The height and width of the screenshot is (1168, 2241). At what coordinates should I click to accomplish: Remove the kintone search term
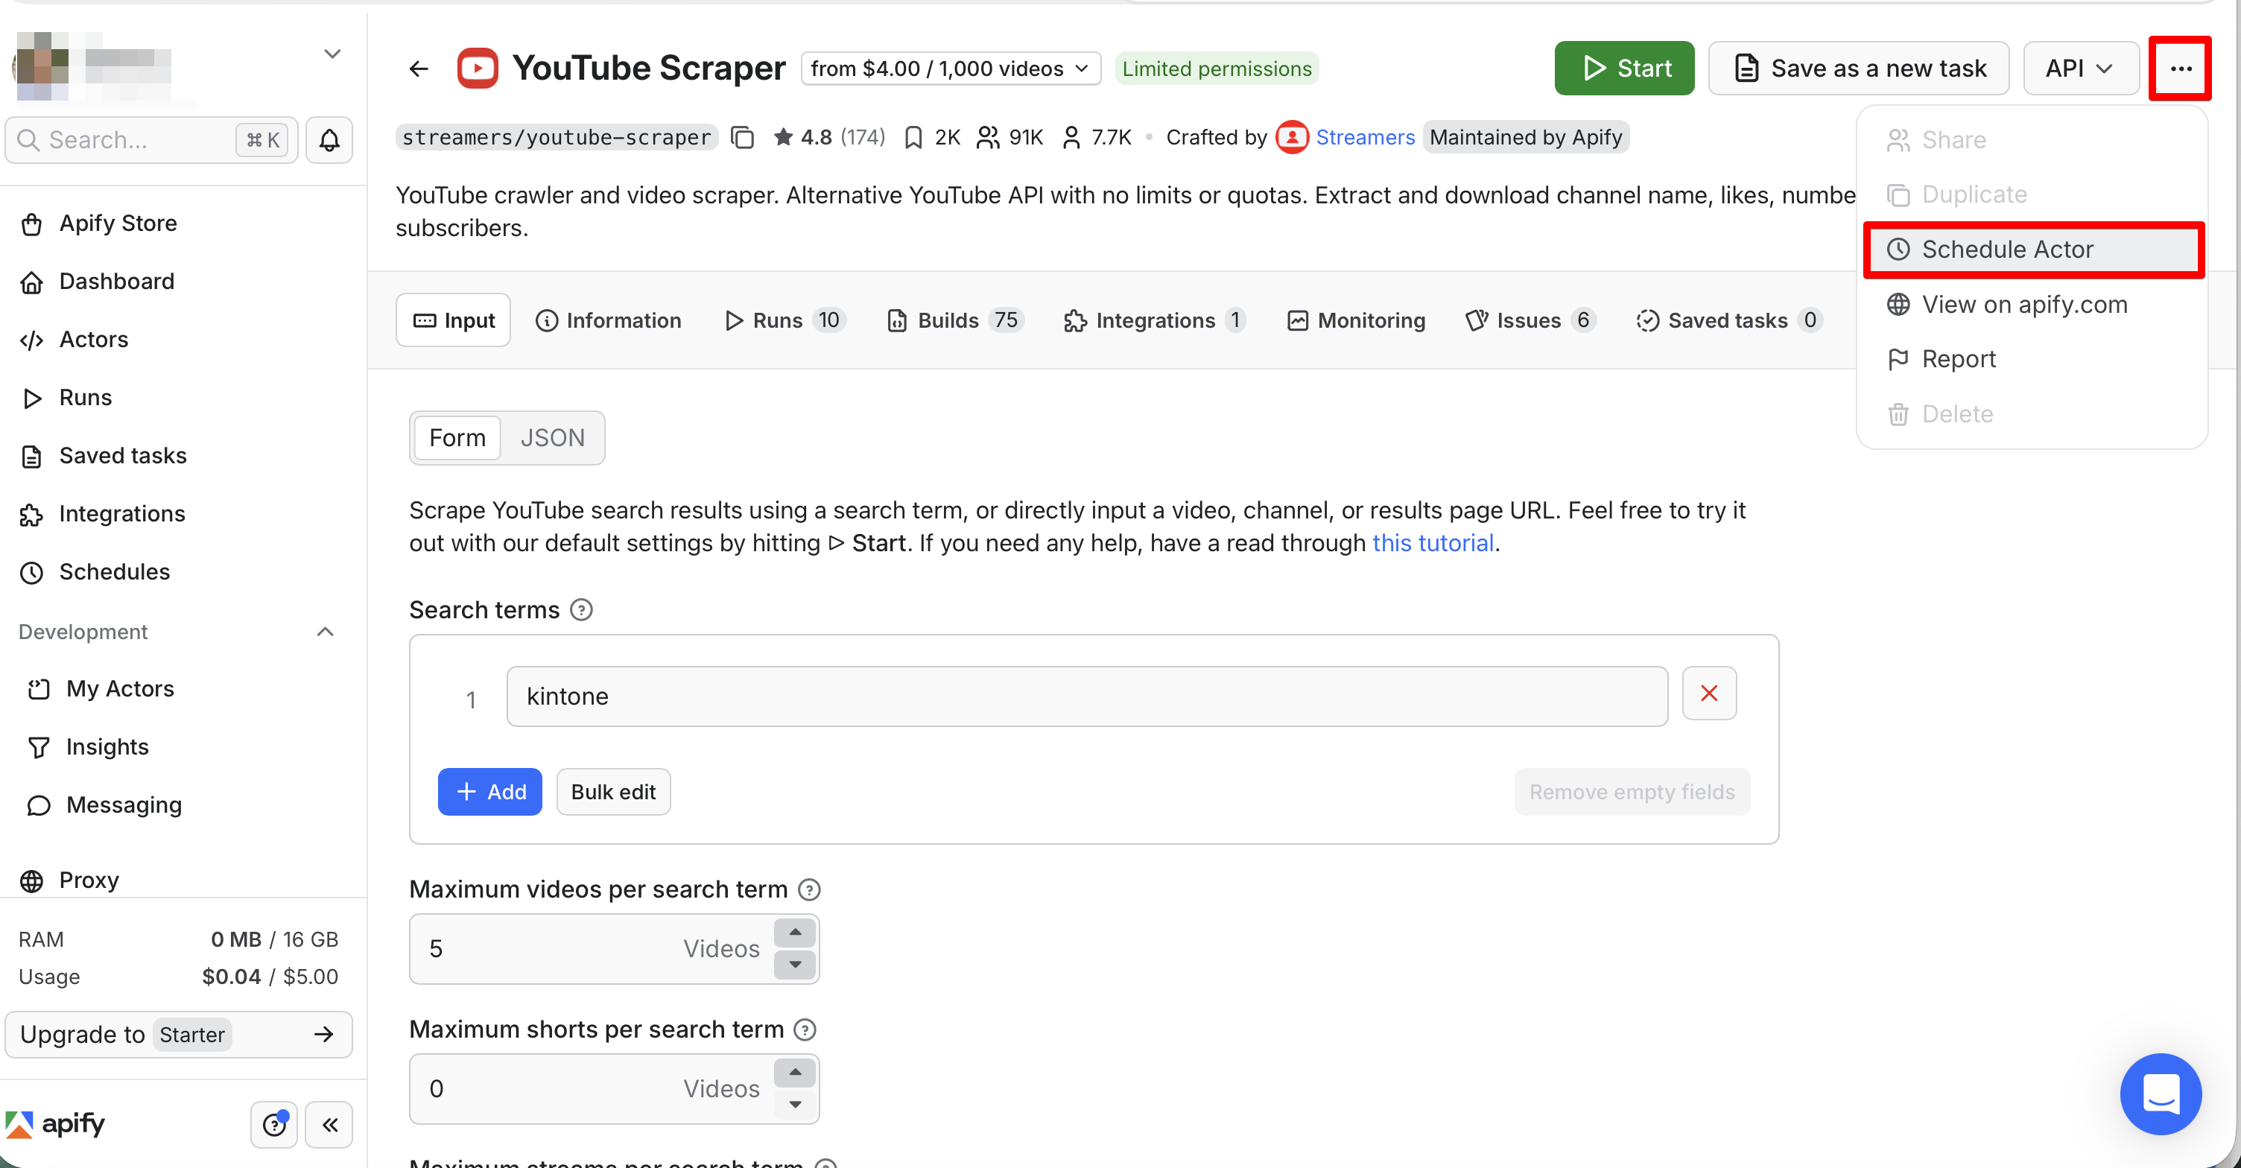(1708, 693)
